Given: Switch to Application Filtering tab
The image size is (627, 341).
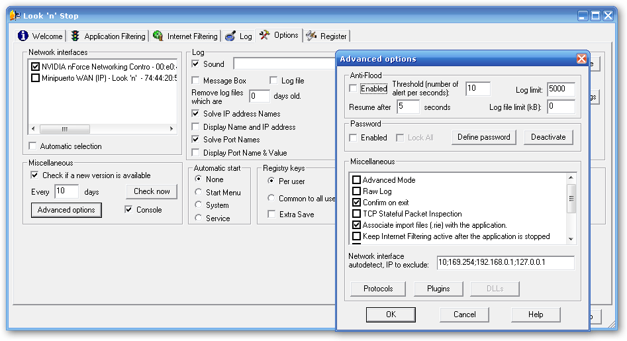Looking at the screenshot, I should 108,36.
